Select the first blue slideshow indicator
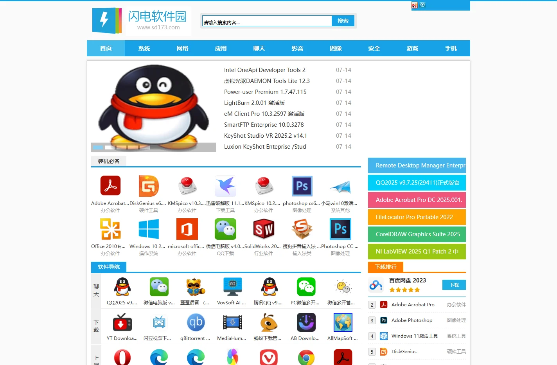The image size is (557, 365). 98,147
